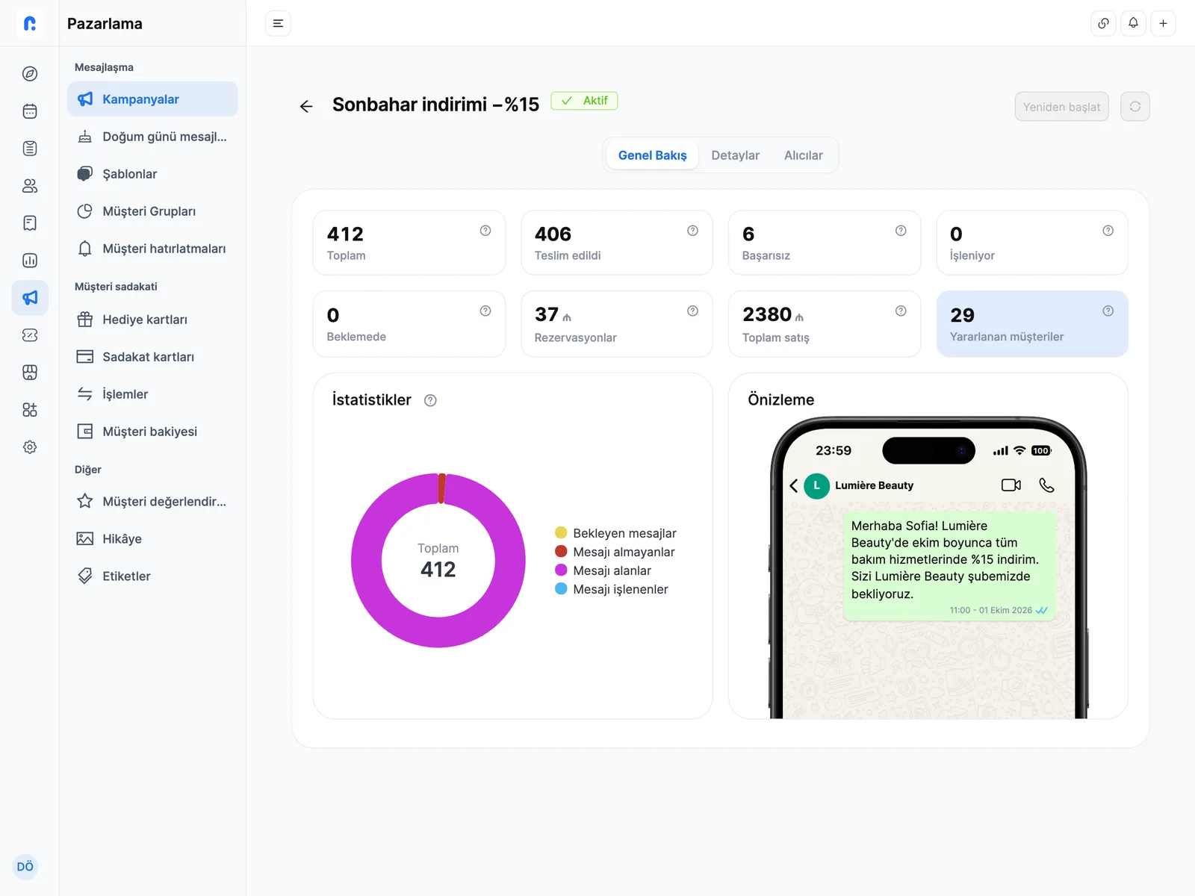
Task: Click the help icon on the Rezervasyonlar card
Action: (692, 311)
